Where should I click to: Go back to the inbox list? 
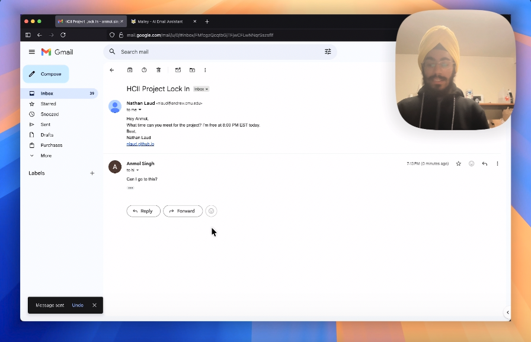click(112, 70)
